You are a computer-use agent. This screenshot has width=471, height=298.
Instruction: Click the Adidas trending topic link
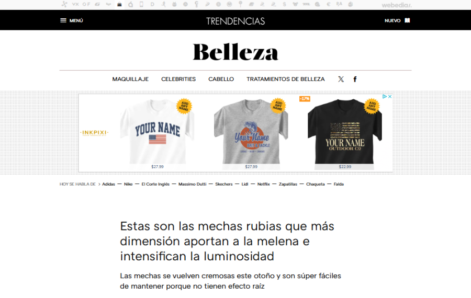coord(108,184)
